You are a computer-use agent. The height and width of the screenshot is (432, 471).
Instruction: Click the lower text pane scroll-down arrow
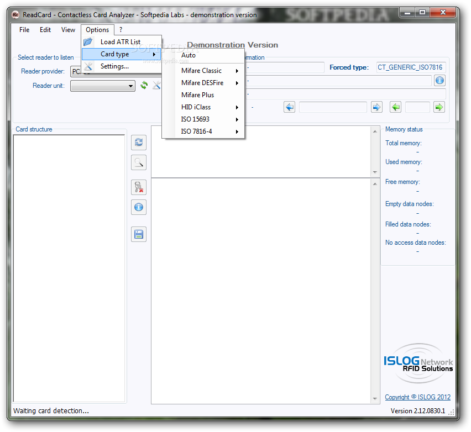point(375,399)
